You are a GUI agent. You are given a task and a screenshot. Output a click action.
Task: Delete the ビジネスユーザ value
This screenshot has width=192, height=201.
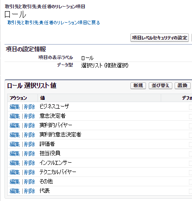point(29,107)
